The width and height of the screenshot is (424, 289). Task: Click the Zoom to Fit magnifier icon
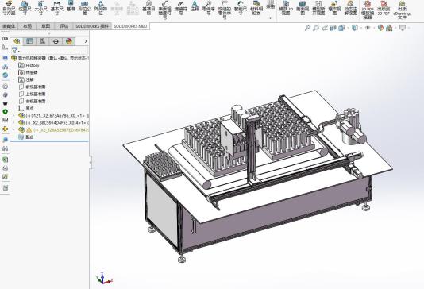pos(307,28)
